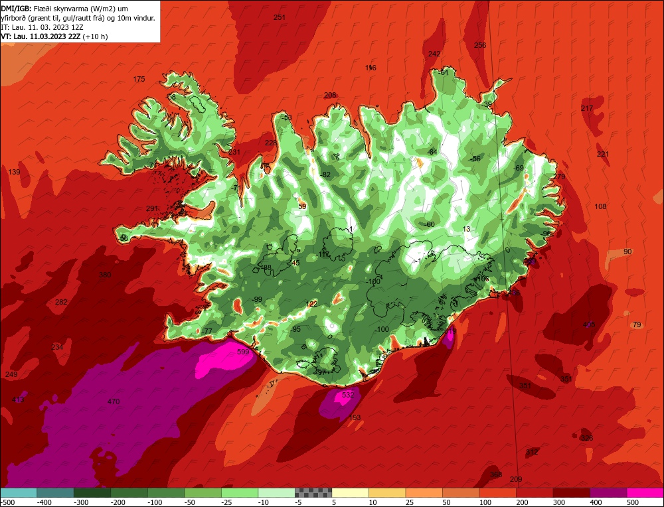Viewport: 664px width, 507px height.
Task: Select the value 470 in the purple region
Action: point(114,401)
